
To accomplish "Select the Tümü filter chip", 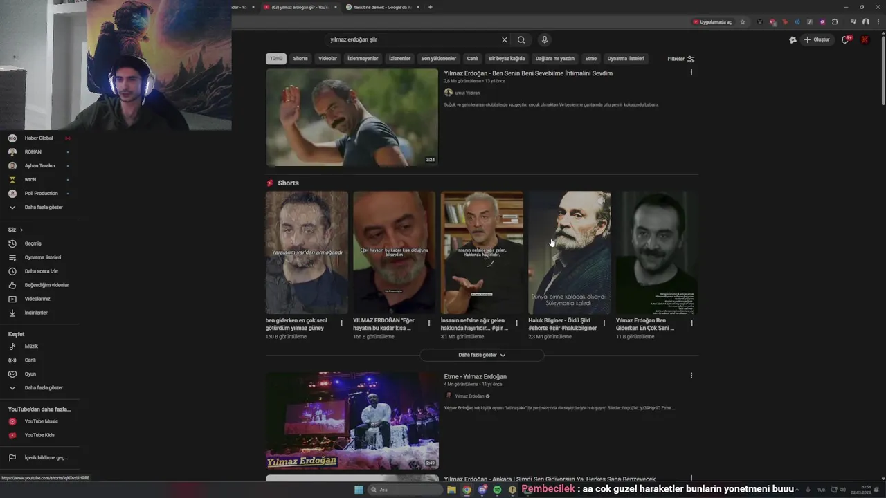I will [276, 59].
